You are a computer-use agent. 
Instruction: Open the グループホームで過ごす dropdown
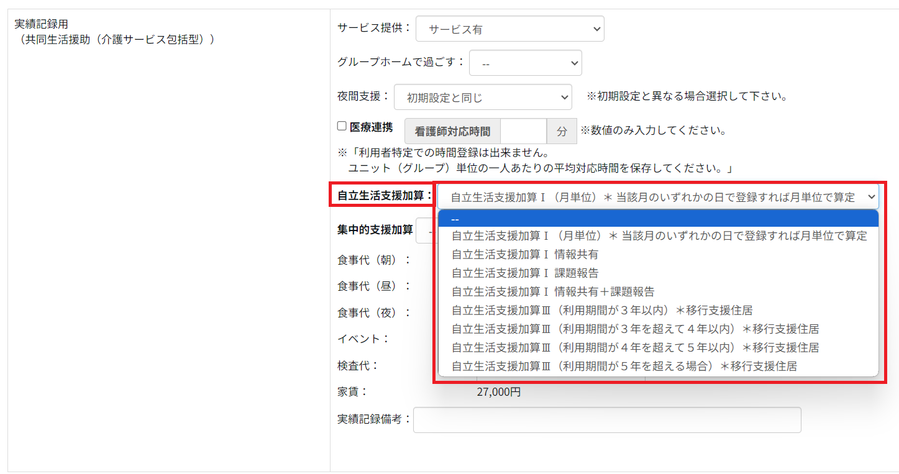click(x=525, y=63)
